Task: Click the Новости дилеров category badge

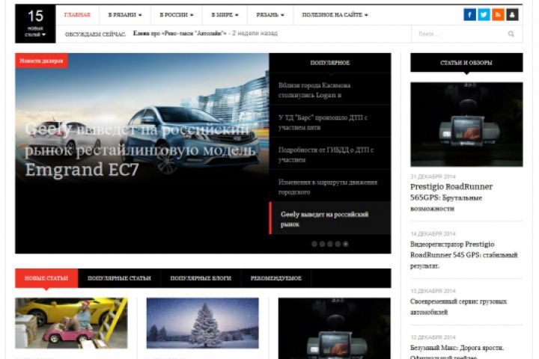Action: (x=41, y=61)
